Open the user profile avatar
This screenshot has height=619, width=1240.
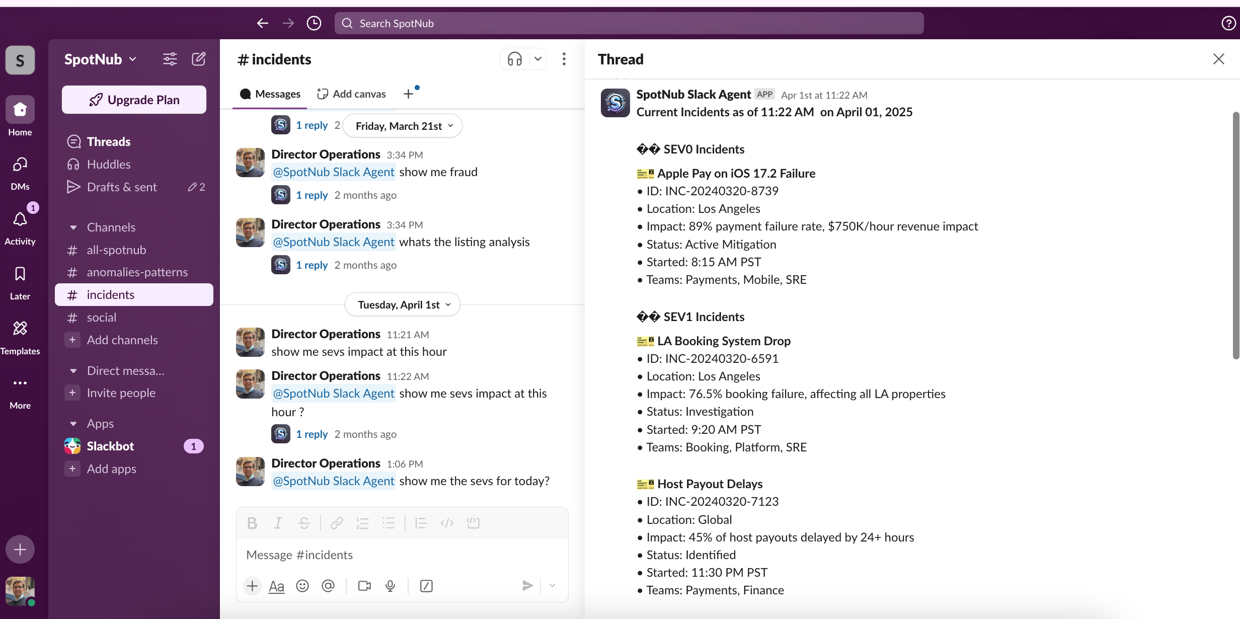tap(20, 591)
